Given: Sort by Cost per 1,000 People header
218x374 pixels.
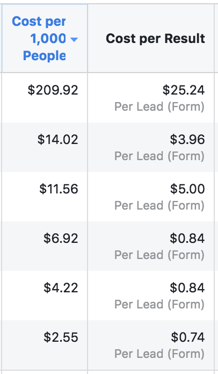Looking at the screenshot, I should coord(45,38).
